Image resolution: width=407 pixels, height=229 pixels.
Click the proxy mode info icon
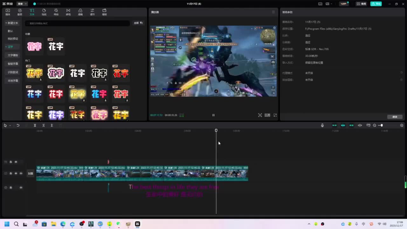(401, 73)
